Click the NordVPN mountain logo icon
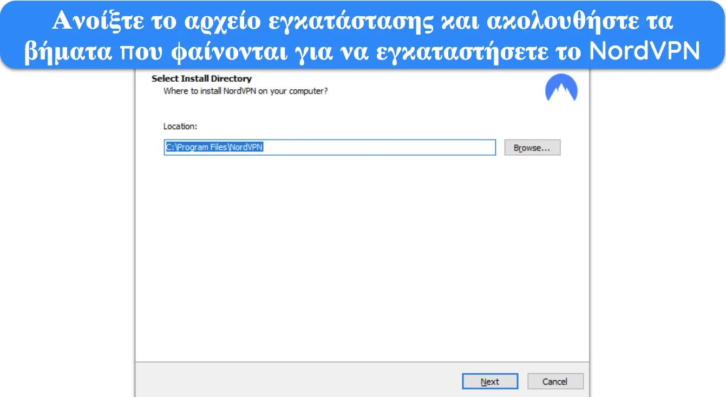The image size is (726, 397). (561, 88)
